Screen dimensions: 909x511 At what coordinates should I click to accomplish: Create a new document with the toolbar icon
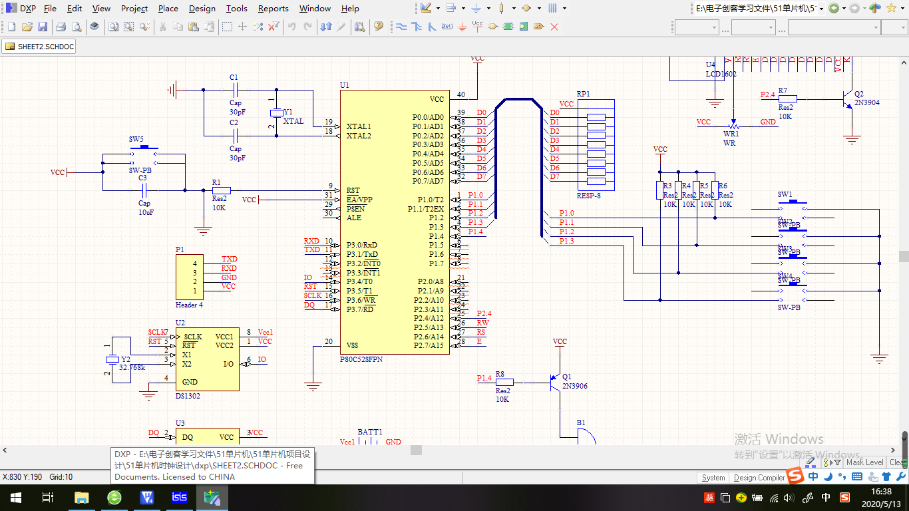11,27
